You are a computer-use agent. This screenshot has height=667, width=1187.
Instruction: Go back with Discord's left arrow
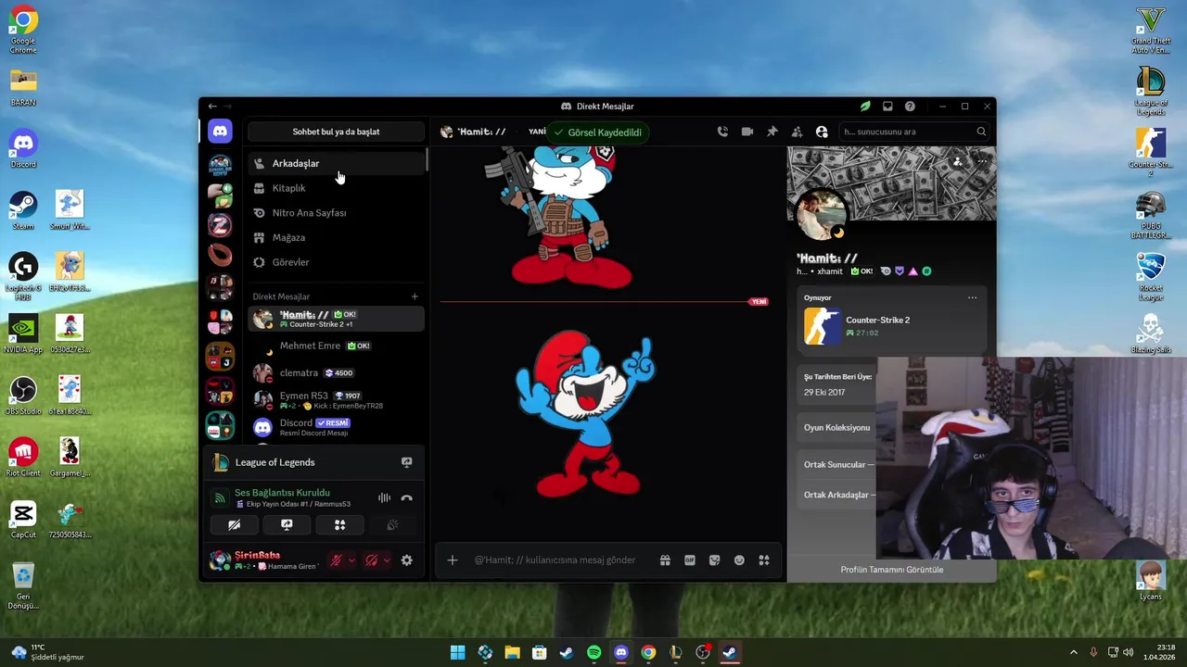[212, 107]
